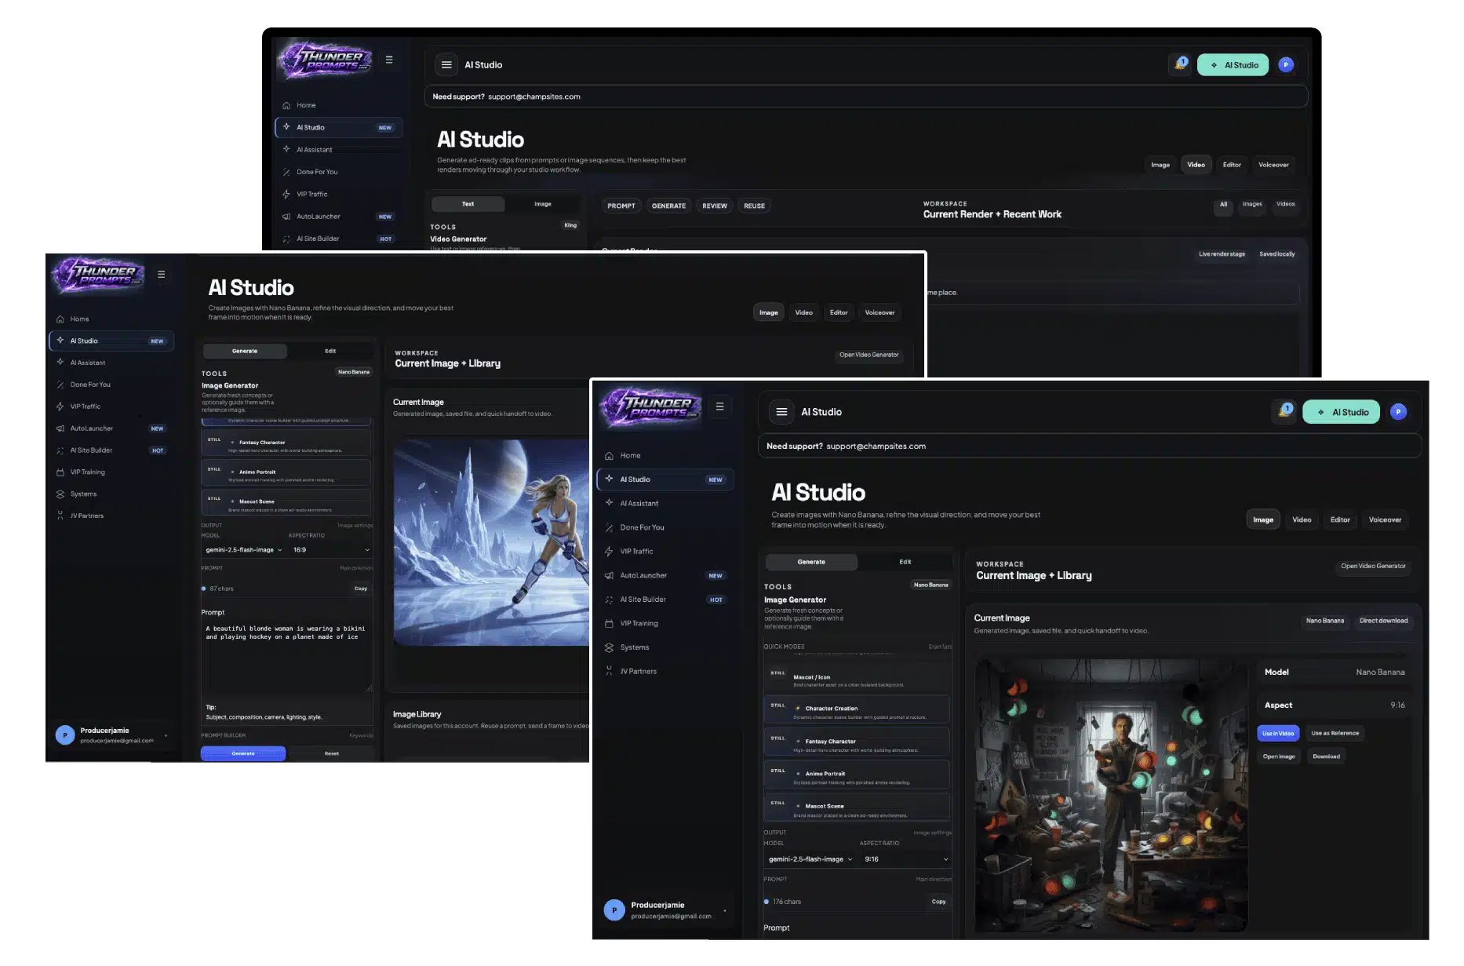
Task: Click the AutoLauncher megaphone icon in the Video studio window
Action: 286,217
